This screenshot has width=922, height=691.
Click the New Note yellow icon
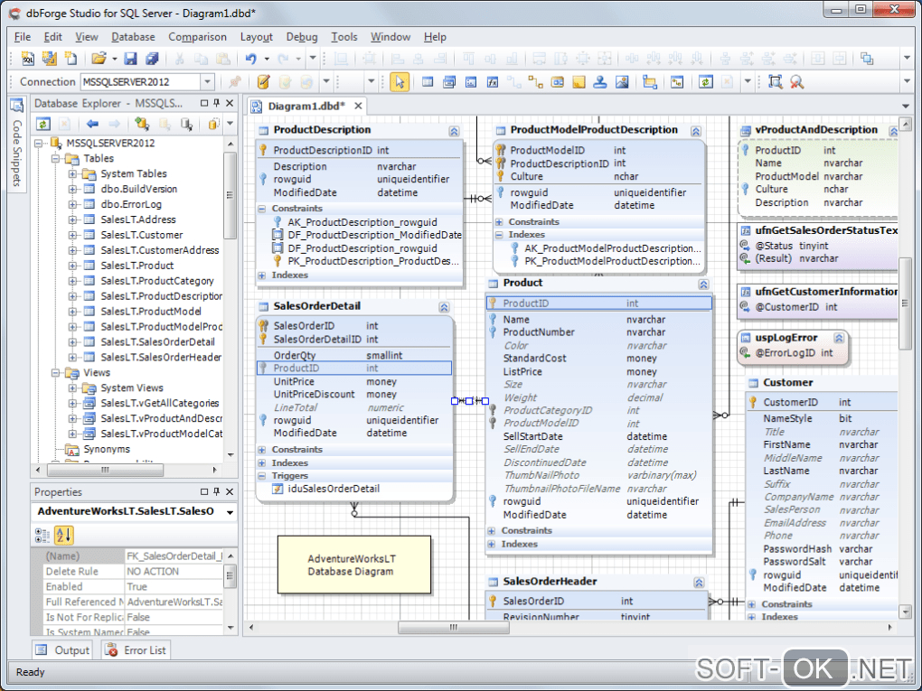tap(579, 82)
